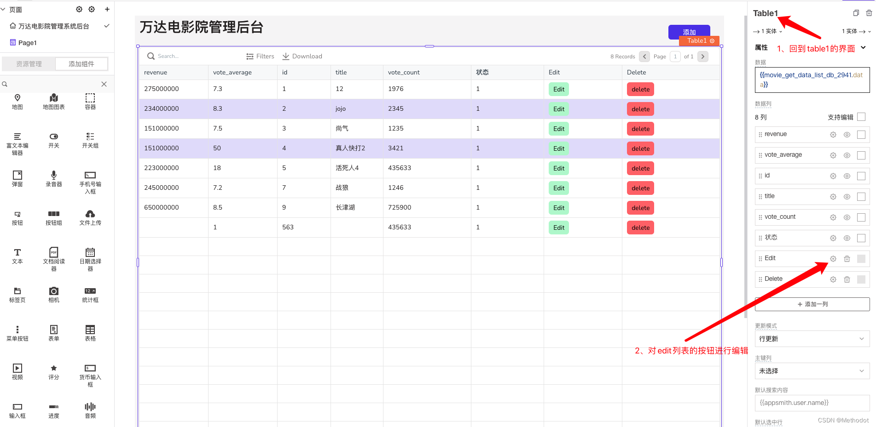
Task: Download the table data
Action: tap(302, 56)
